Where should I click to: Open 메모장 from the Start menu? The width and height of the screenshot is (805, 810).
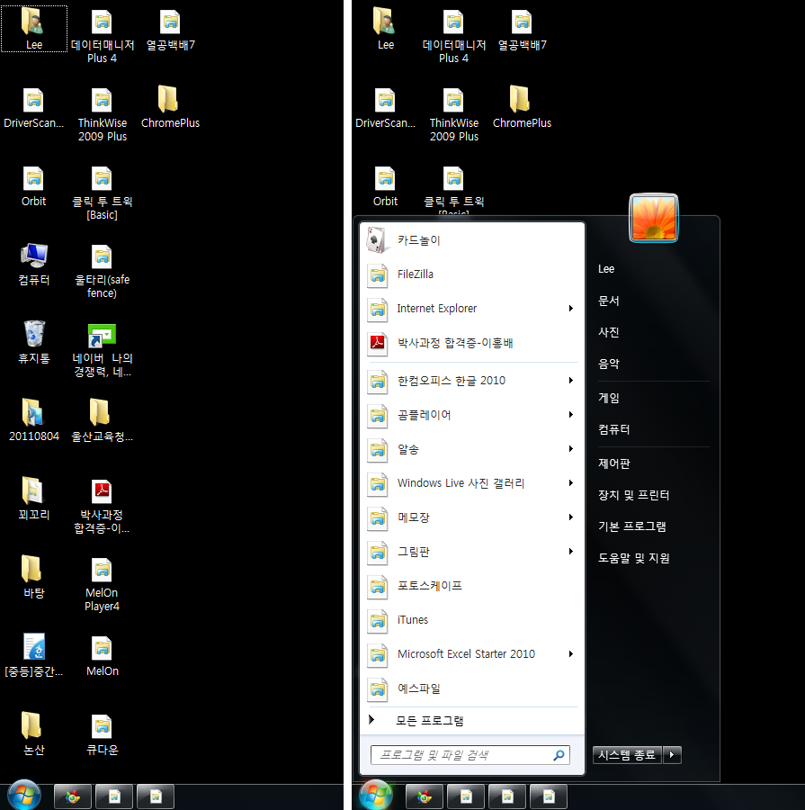471,517
